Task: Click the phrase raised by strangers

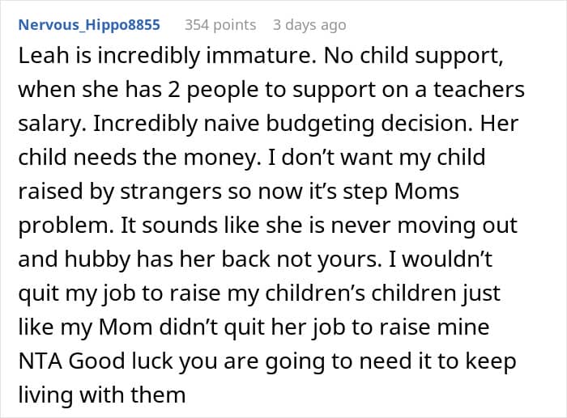Action: pyautogui.click(x=120, y=192)
